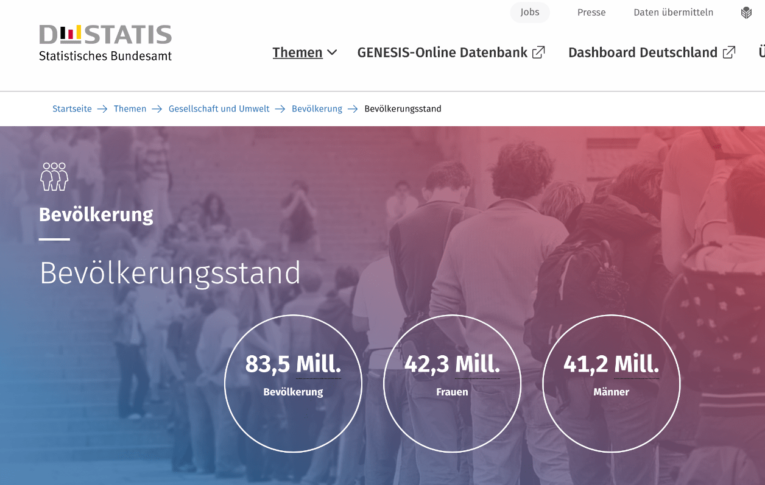
Task: Open GENESIS-Online Datenbank menu item
Action: (442, 52)
